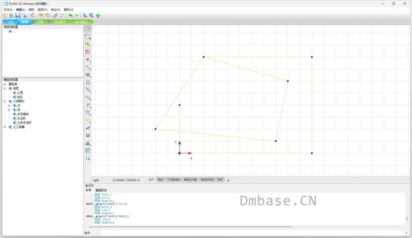412x238 pixels.
Task: Open the soil materials toolbar icon
Action: 41,15
